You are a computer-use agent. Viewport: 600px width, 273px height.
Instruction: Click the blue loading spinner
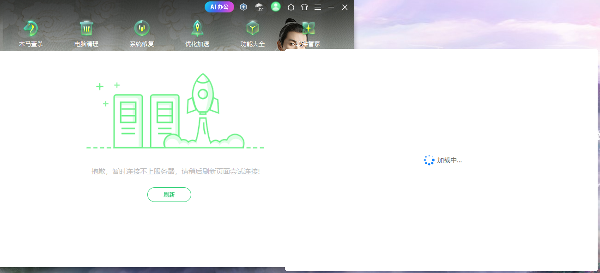tap(429, 160)
